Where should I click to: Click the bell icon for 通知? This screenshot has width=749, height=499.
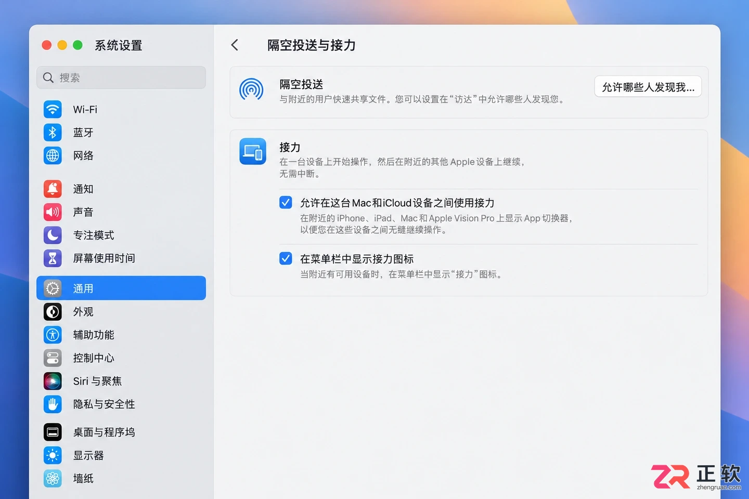53,189
